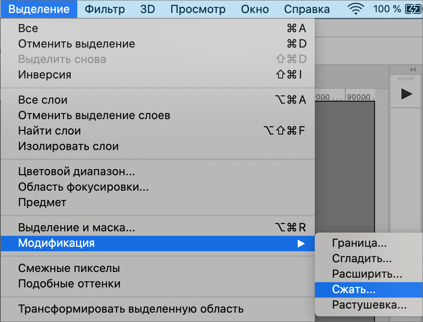This screenshot has width=423, height=322.
Task: Open the Фильтр menu
Action: (x=105, y=9)
